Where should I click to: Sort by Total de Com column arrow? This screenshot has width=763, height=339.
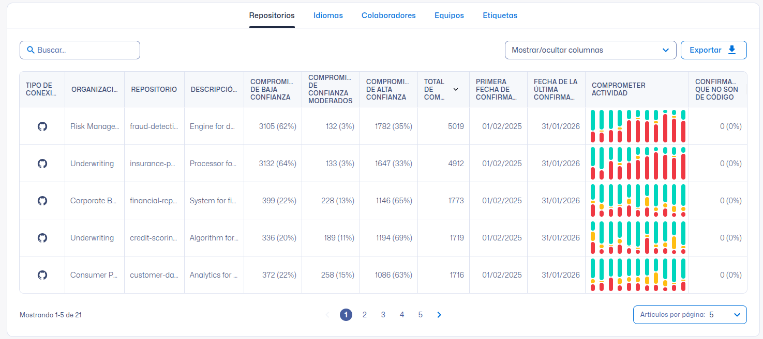click(456, 89)
